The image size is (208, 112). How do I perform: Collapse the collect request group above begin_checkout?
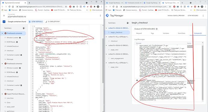click(x=106, y=28)
